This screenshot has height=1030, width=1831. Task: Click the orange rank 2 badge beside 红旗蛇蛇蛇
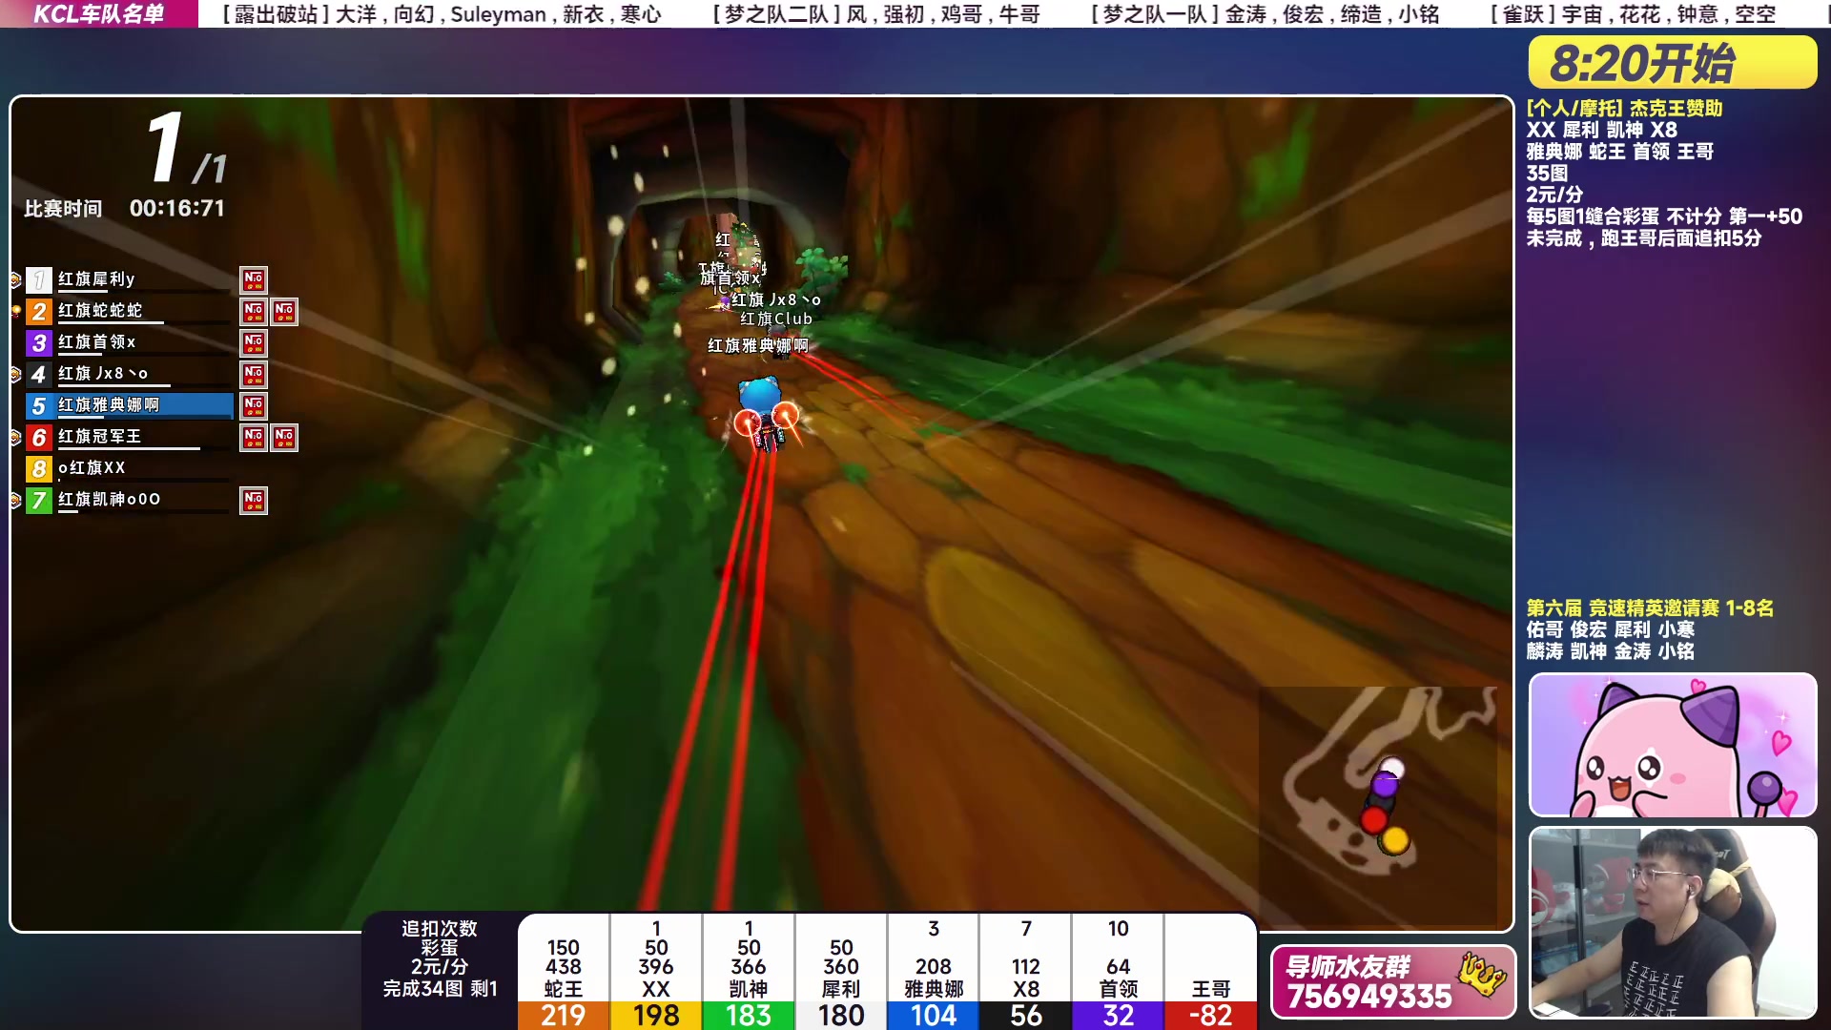pos(38,311)
